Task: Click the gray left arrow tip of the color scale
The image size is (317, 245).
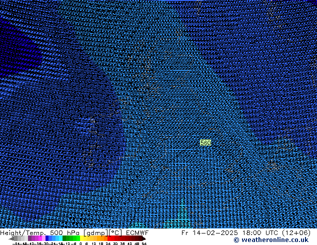Action: tap(11, 238)
